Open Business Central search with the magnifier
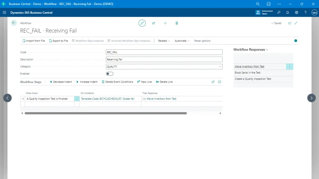Viewport: 319px width, 179px height. coord(278,12)
